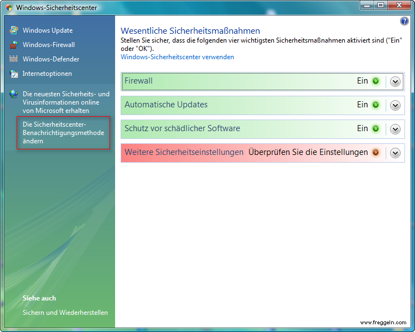The width and height of the screenshot is (415, 332).
Task: Expand the Automatische Updates section chevron
Action: 395,105
